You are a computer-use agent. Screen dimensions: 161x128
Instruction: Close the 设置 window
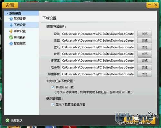click(x=156, y=5)
